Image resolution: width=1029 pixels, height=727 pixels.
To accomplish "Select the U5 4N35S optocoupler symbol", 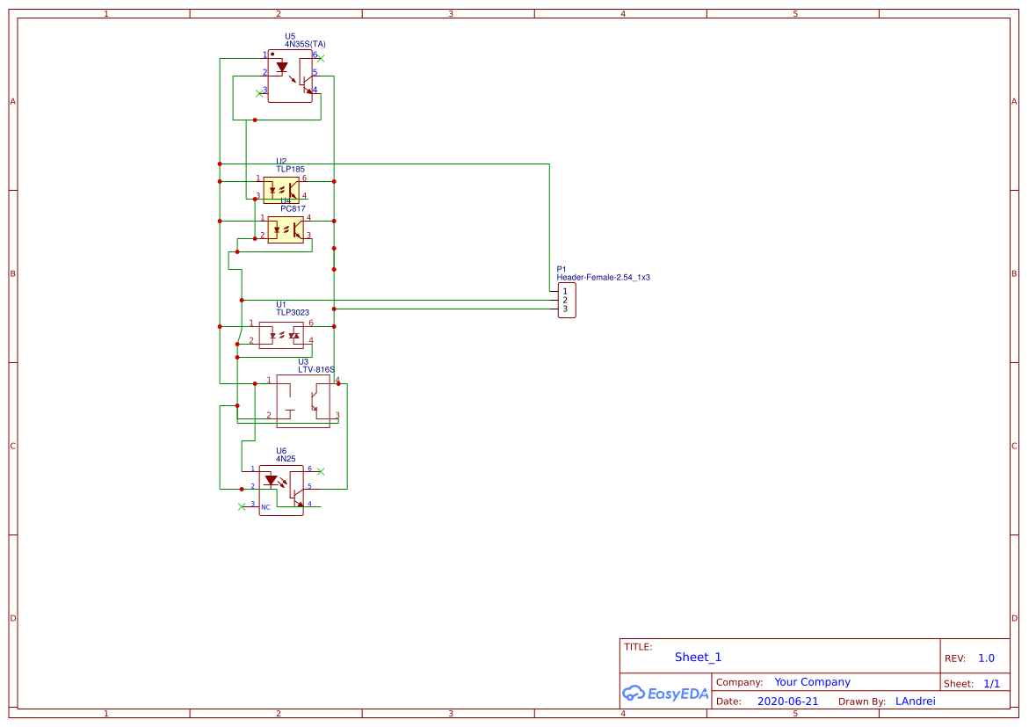I will coord(290,75).
